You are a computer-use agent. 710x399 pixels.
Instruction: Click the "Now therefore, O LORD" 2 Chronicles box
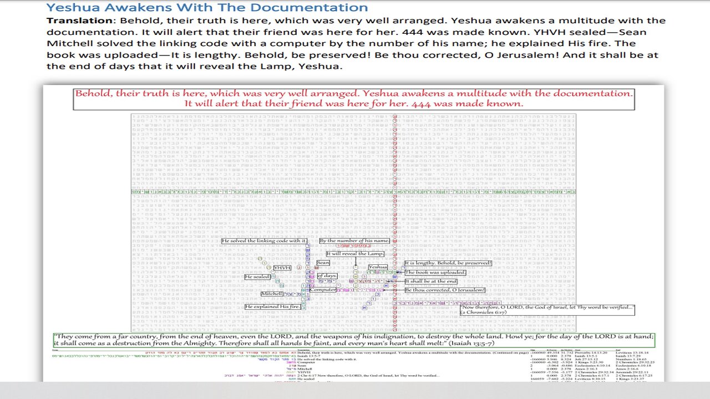tap(547, 309)
